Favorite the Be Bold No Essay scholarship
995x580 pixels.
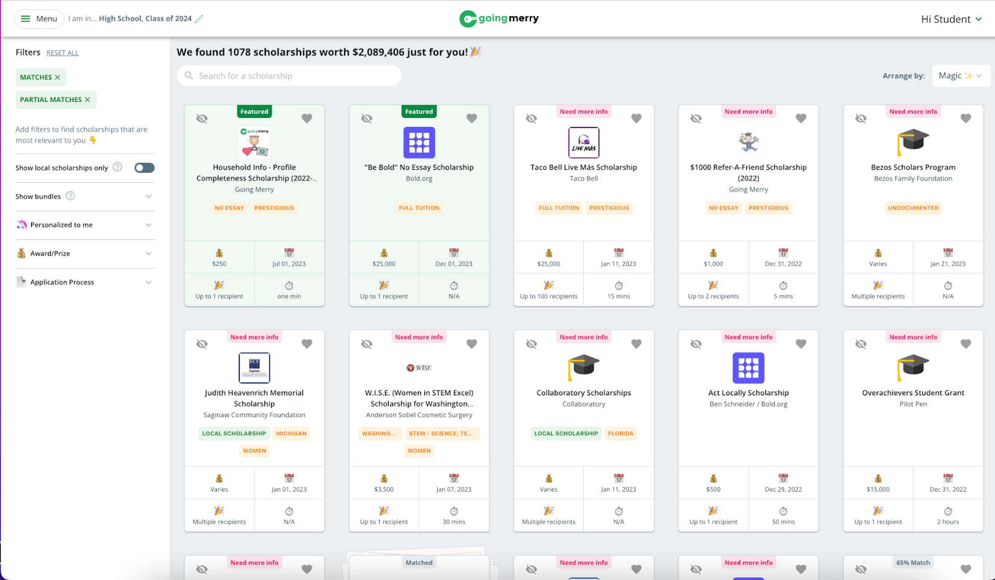[471, 118]
